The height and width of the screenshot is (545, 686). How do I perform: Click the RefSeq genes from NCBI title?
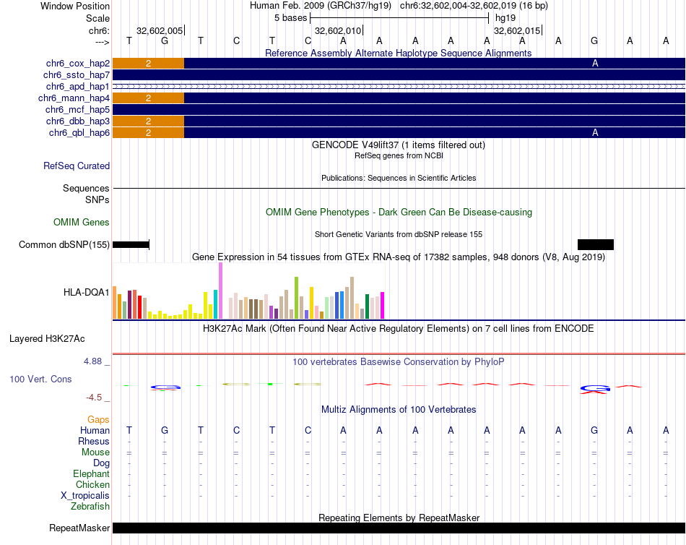[399, 155]
